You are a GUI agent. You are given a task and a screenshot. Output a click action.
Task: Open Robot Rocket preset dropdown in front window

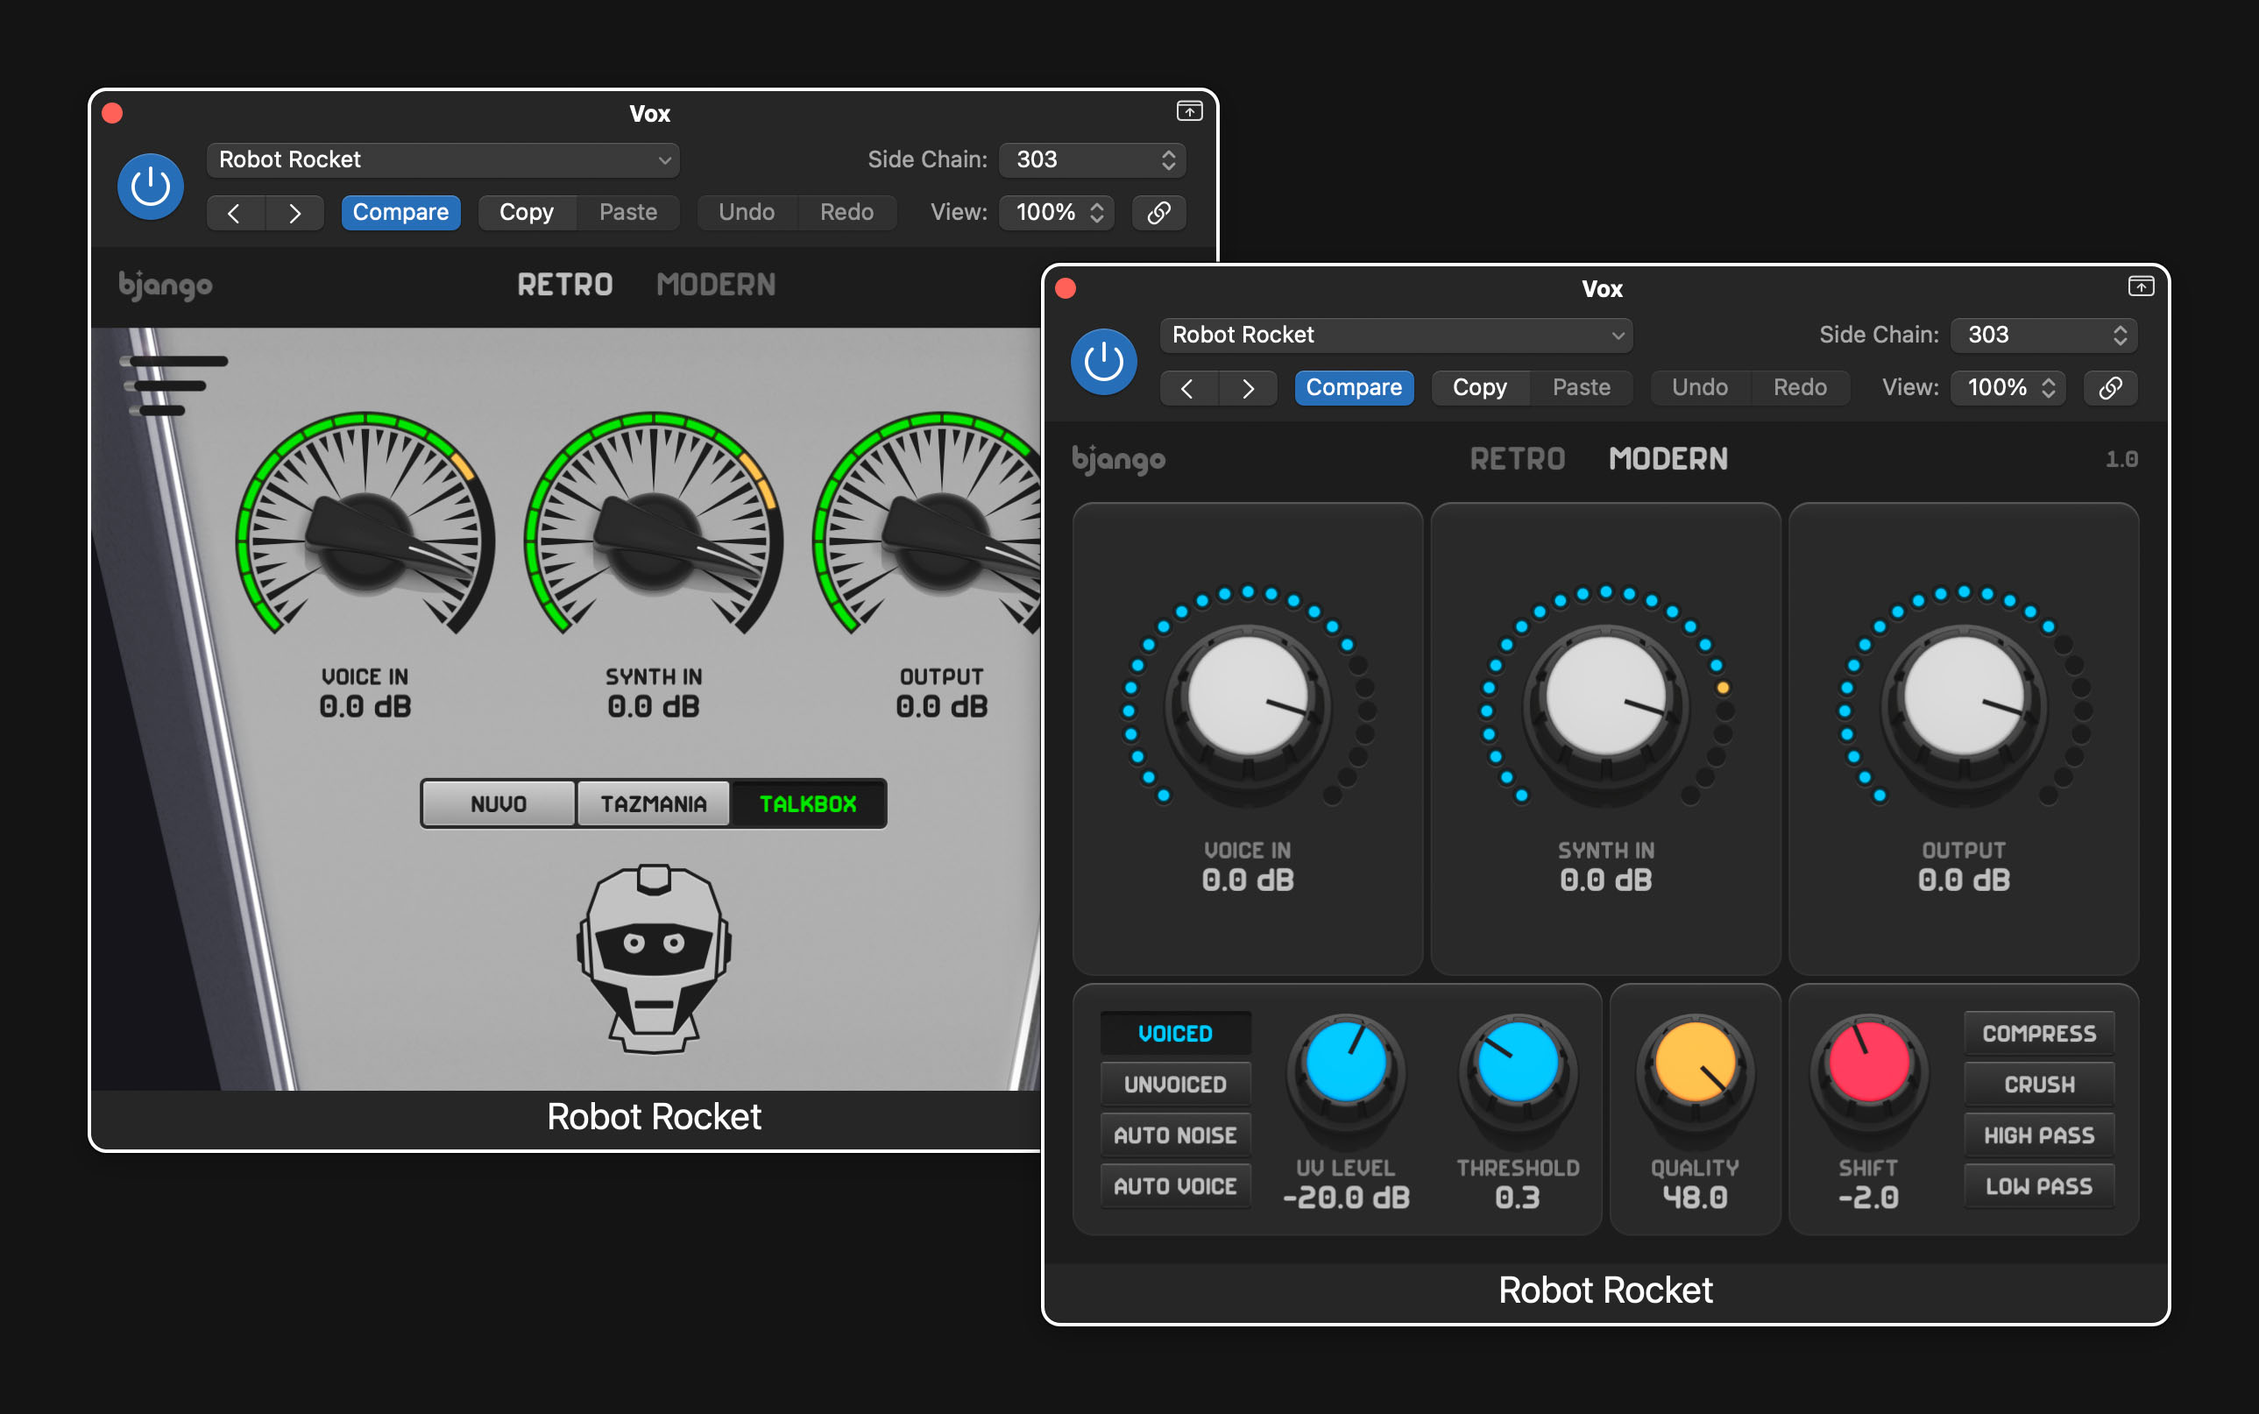click(x=1396, y=335)
